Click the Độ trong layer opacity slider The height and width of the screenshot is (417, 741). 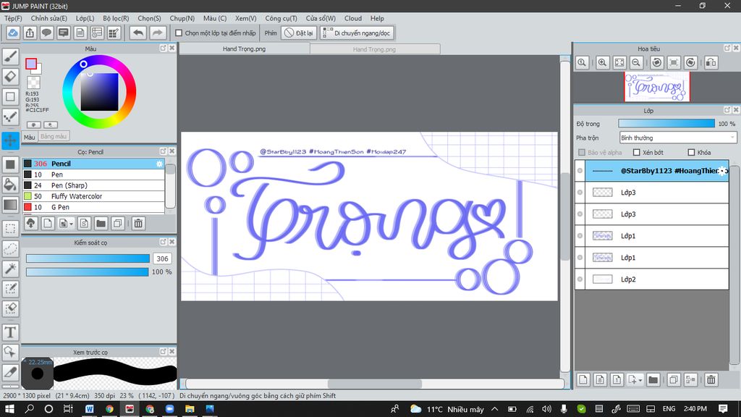click(666, 123)
